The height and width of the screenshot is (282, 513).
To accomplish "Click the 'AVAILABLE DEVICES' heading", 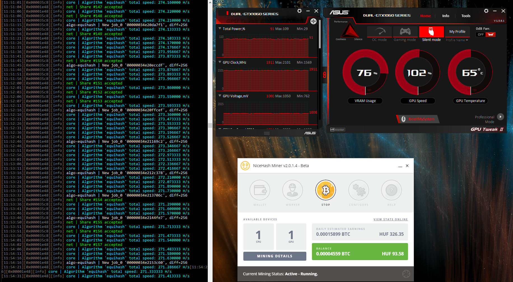I will pos(260,219).
